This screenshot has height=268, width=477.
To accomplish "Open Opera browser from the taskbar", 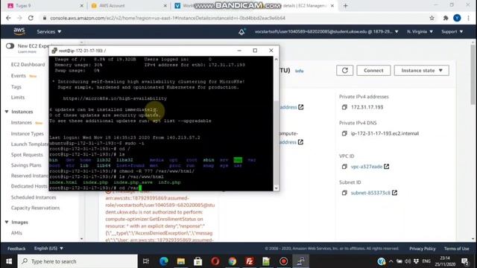I will coord(215,261).
